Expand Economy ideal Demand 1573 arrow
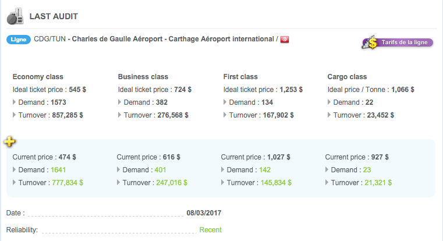443x241 pixels. (14, 102)
